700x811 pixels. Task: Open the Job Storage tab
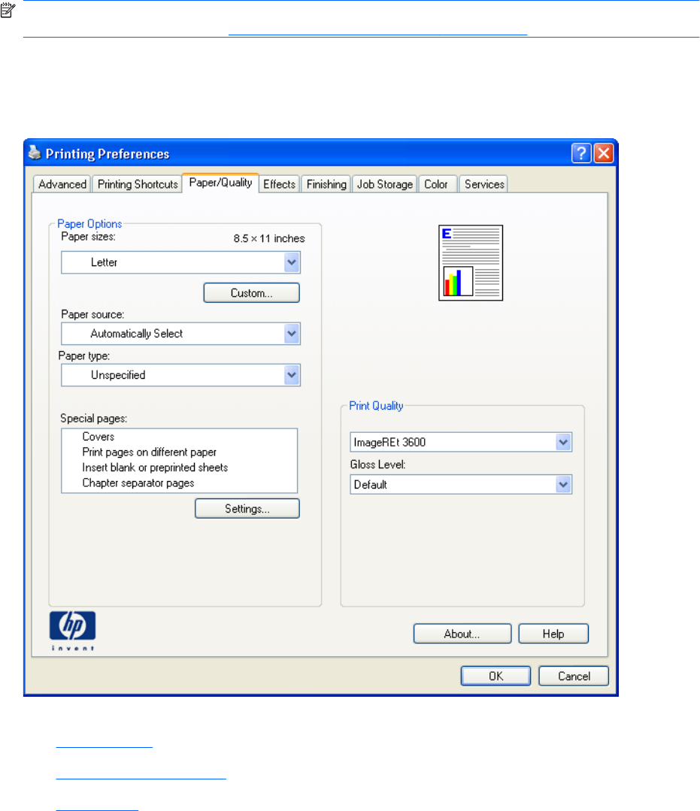pos(384,184)
